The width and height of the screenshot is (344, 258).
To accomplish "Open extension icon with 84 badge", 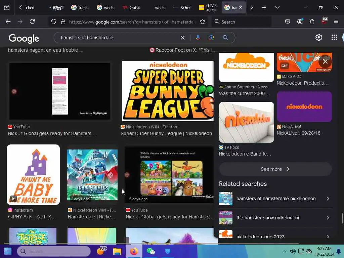I will (x=324, y=21).
